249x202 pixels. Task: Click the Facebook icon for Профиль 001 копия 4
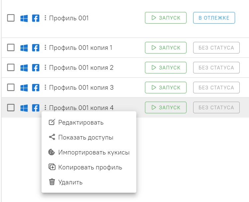pyautogui.click(x=36, y=108)
